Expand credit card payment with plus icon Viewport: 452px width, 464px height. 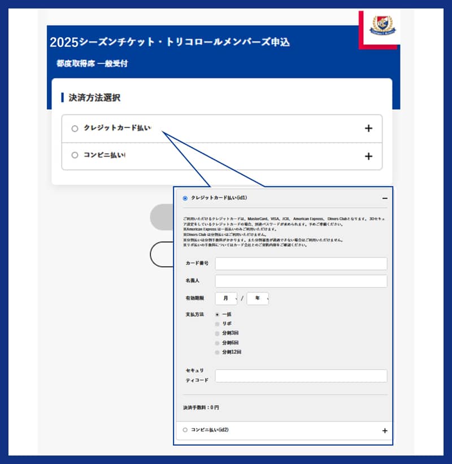(x=368, y=128)
